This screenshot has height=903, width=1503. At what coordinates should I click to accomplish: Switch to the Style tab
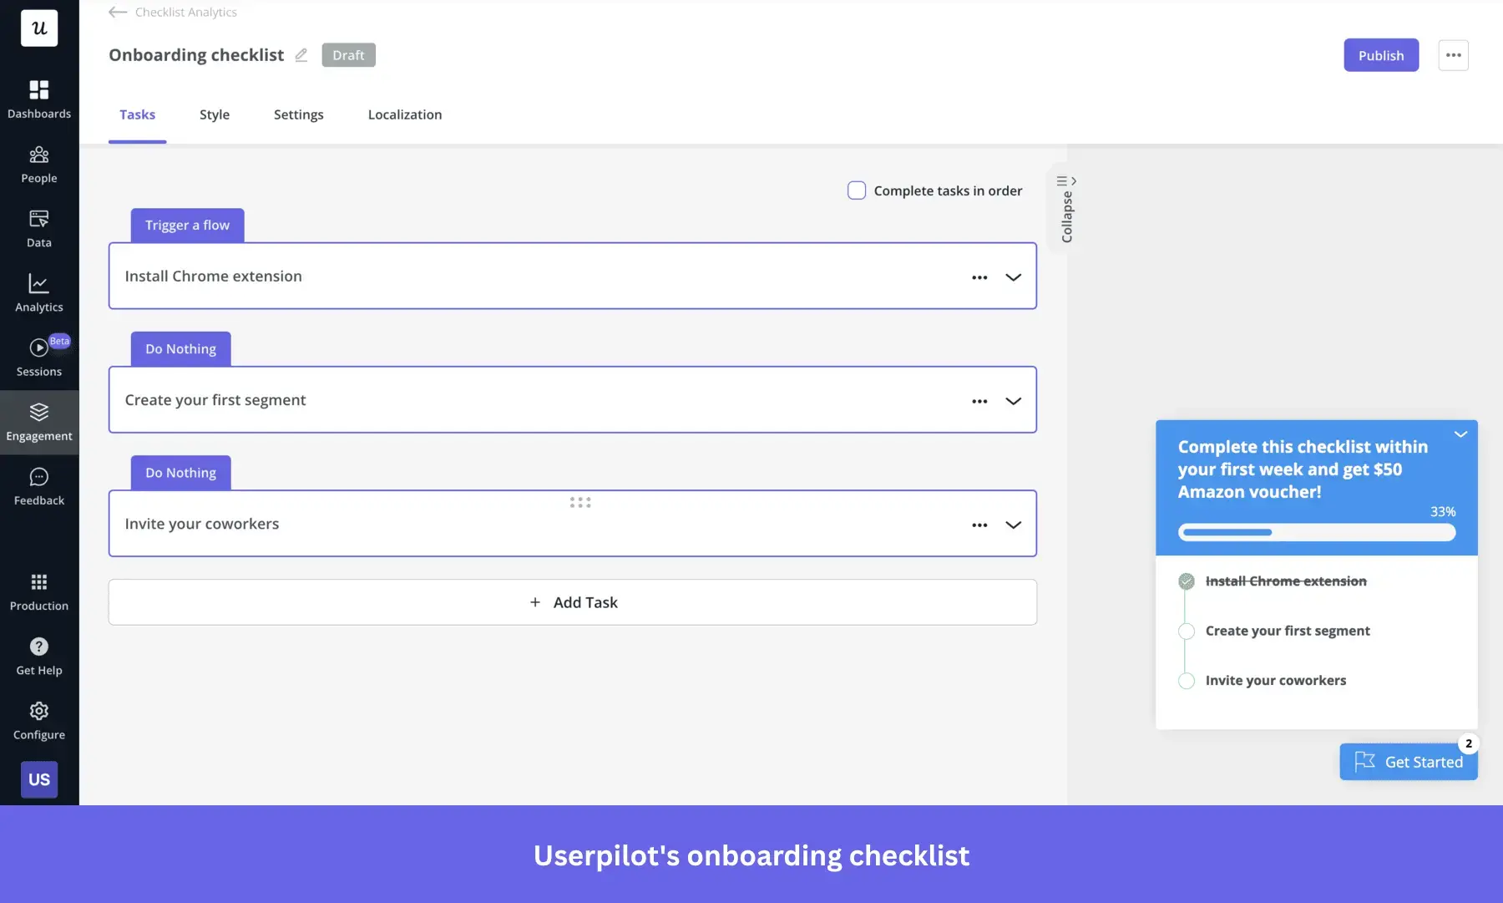coord(214,114)
